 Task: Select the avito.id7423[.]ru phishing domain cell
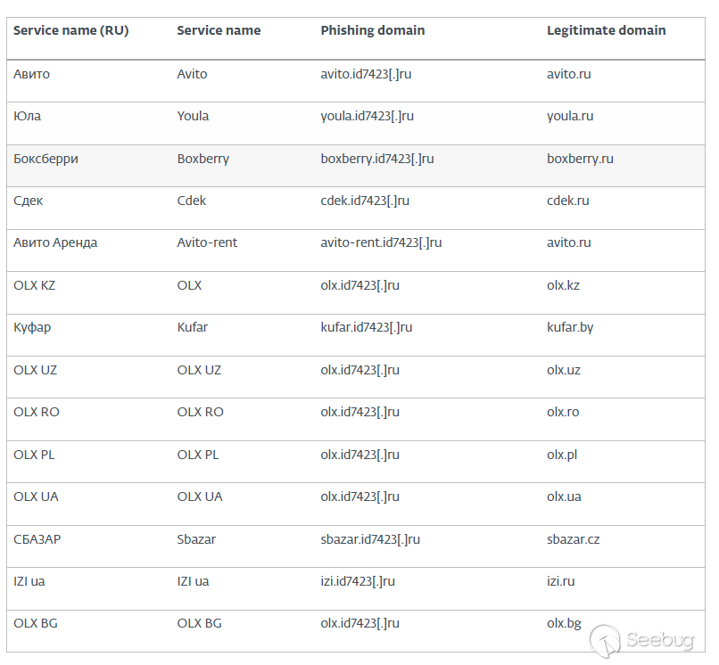click(366, 74)
